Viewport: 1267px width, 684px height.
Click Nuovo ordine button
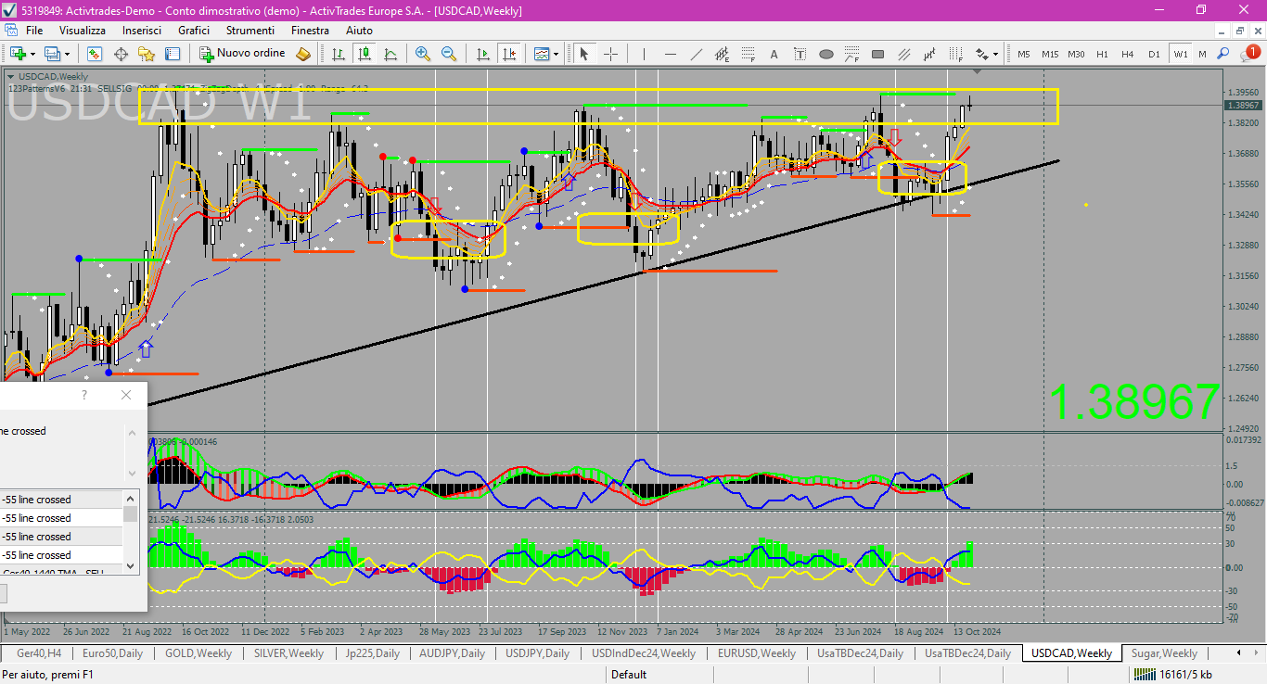point(242,54)
